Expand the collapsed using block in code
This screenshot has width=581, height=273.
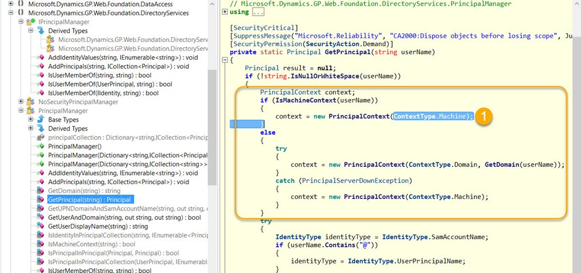(x=224, y=12)
